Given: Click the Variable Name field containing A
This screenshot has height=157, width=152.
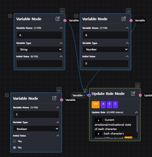Looking at the screenshot, I should click(x=39, y=35).
